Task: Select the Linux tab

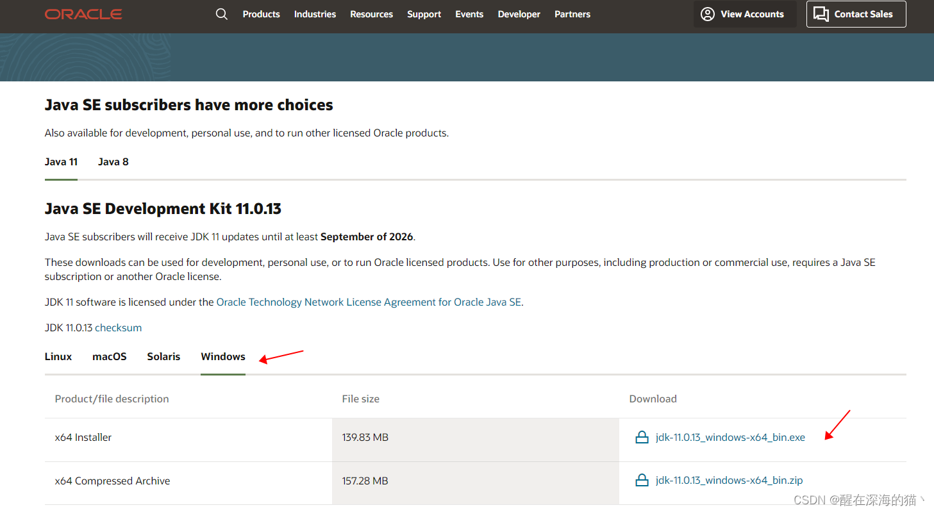Action: click(58, 357)
